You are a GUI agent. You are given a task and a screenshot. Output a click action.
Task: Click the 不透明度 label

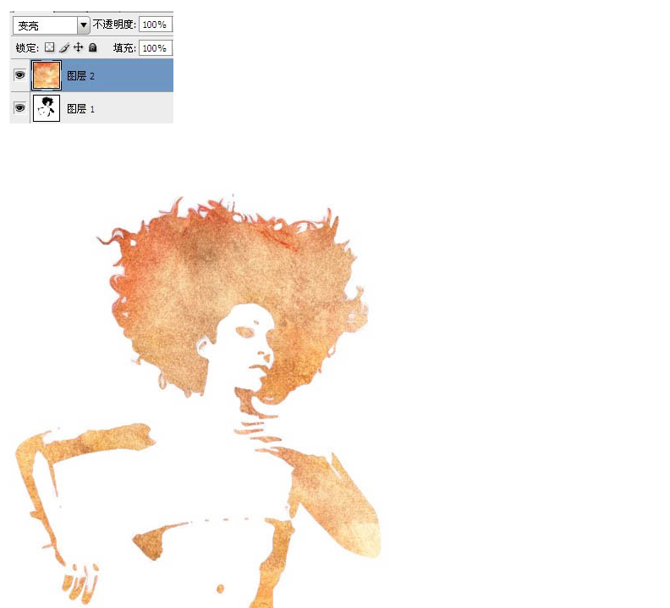[114, 25]
